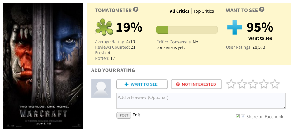Switch to the Top Critics tab
The height and width of the screenshot is (131, 293).
click(204, 11)
